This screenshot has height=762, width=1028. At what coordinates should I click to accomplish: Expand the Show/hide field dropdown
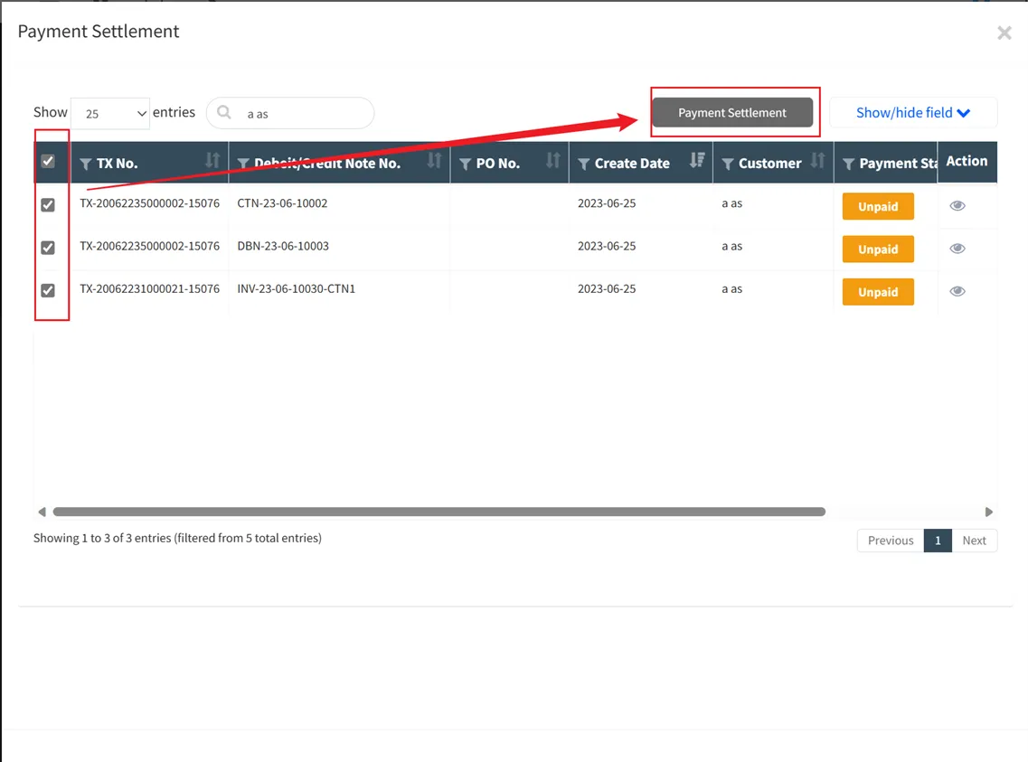pyautogui.click(x=912, y=113)
